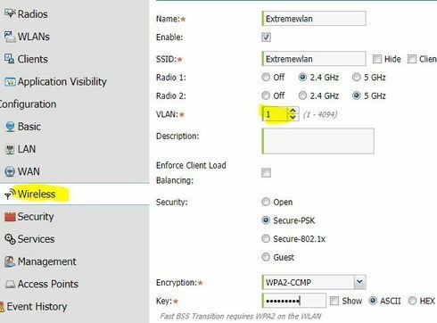
Task: Open Application Visibility icon
Action: [x=10, y=81]
